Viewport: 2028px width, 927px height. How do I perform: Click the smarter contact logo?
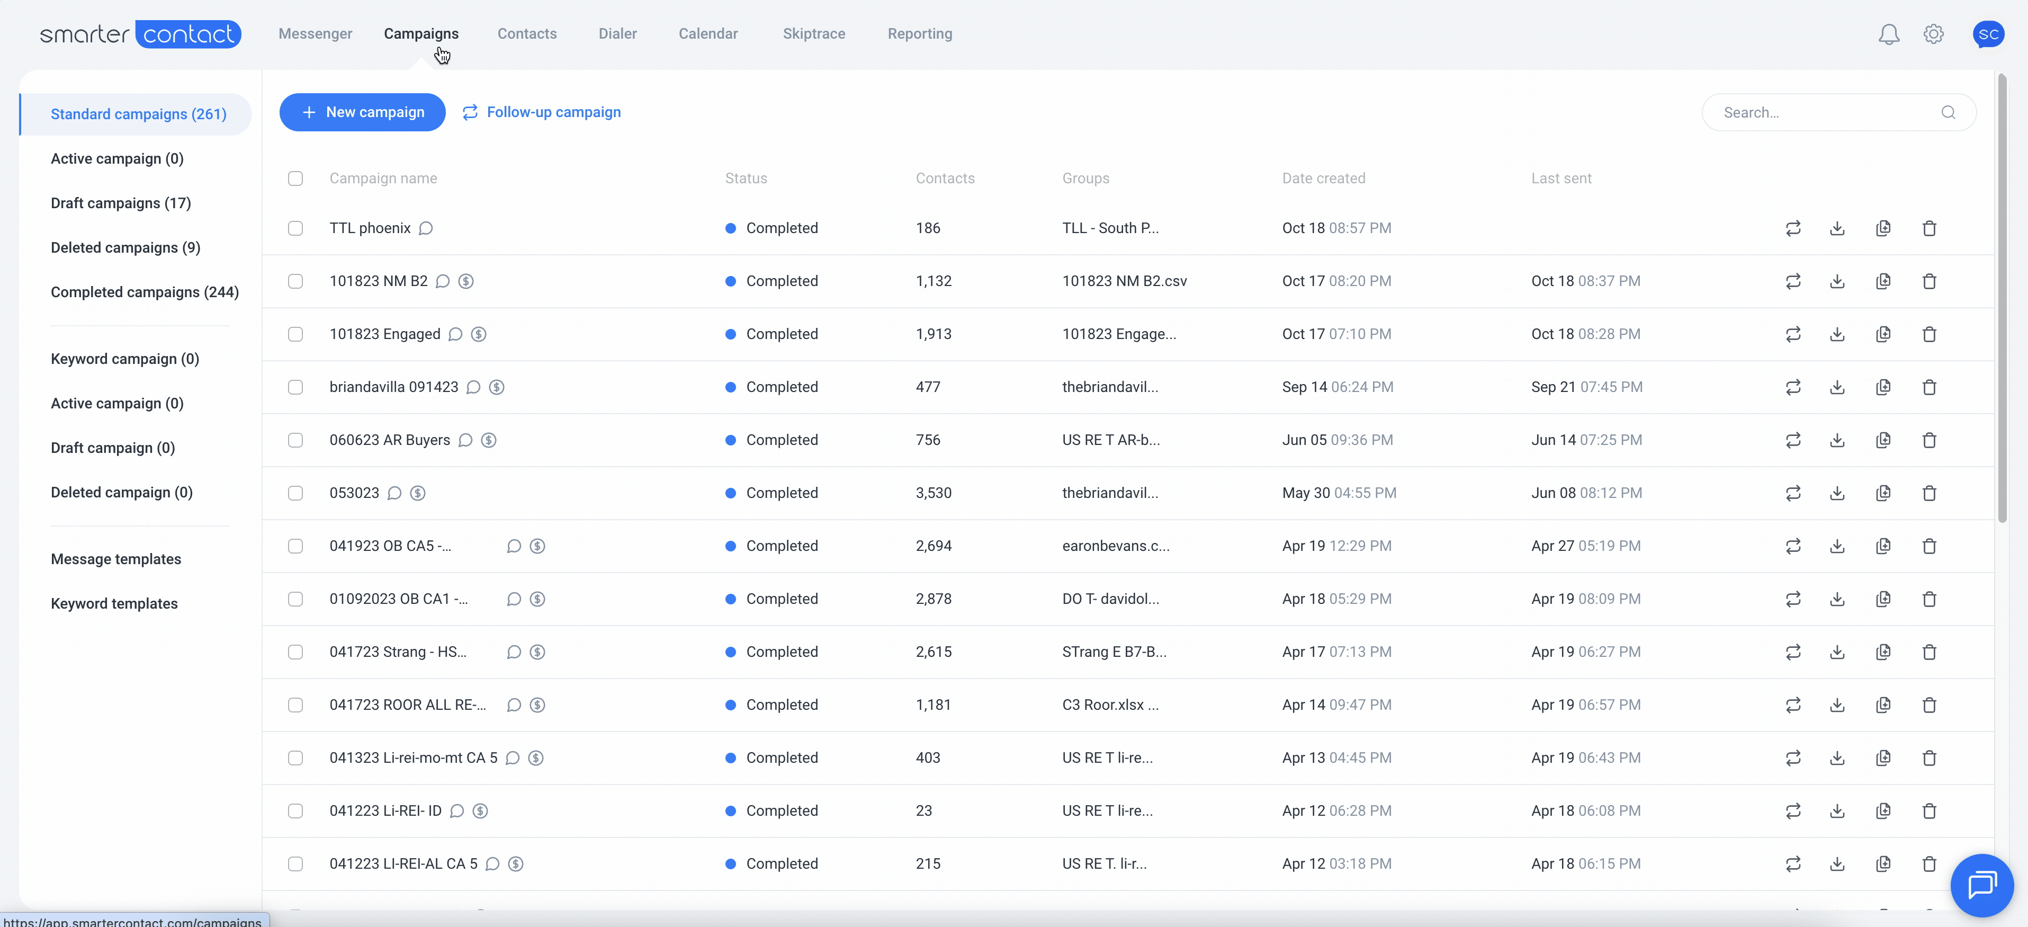click(x=140, y=34)
